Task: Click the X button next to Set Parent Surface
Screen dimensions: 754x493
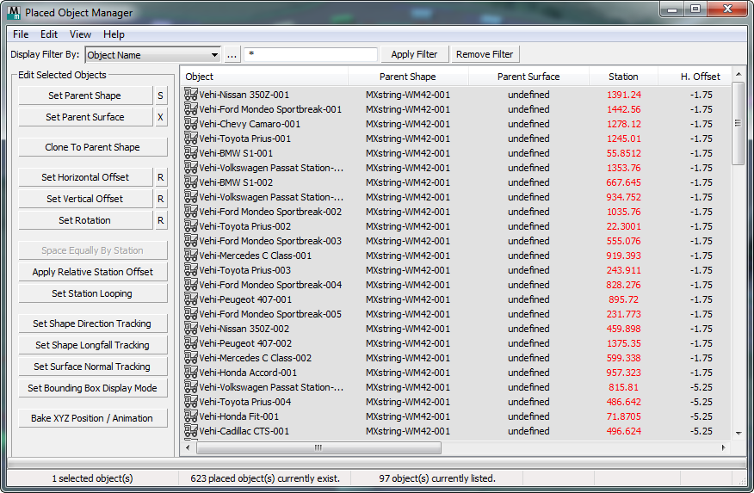Action: (x=161, y=117)
